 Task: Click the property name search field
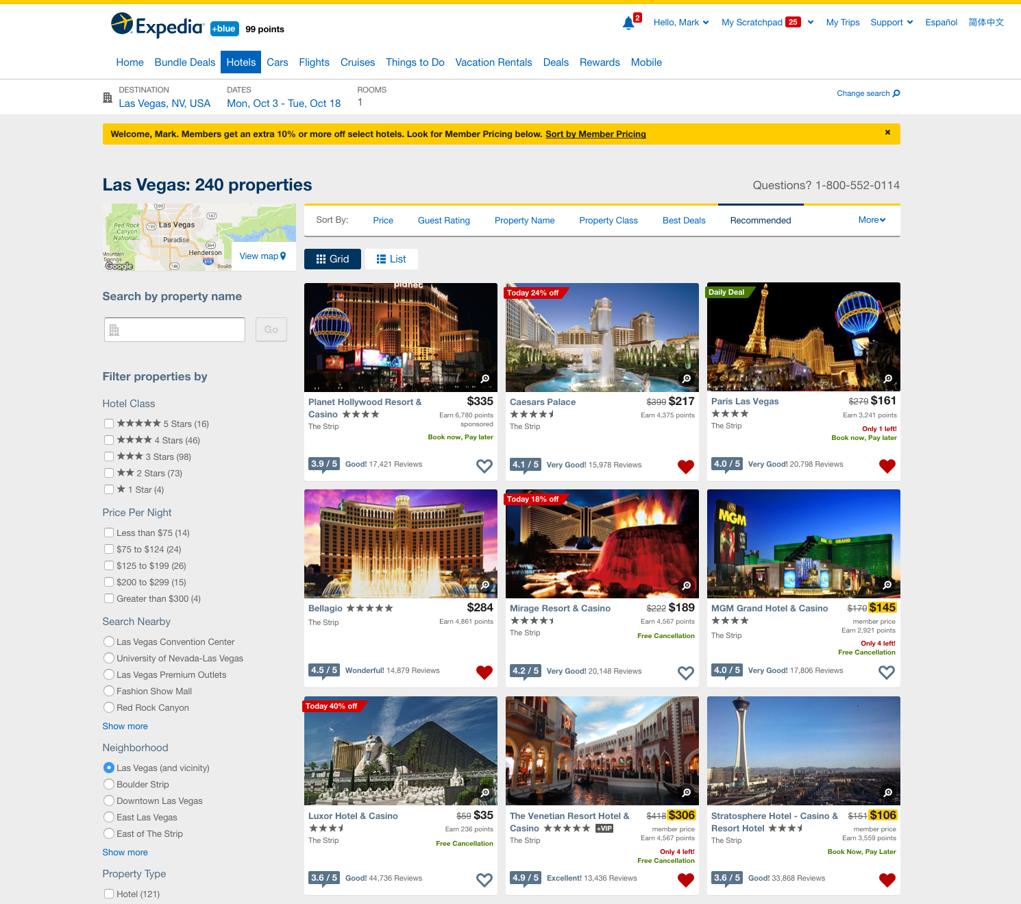[x=175, y=330]
